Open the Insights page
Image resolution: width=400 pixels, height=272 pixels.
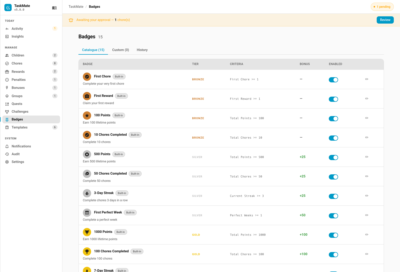(31, 37)
